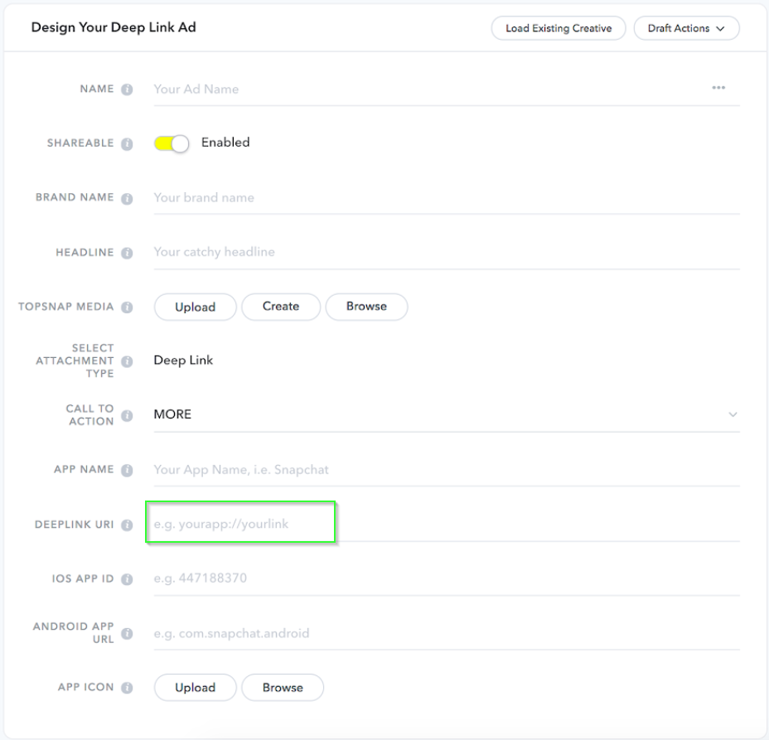Click the three-dot icon in Name field
769x740 pixels.
point(718,89)
